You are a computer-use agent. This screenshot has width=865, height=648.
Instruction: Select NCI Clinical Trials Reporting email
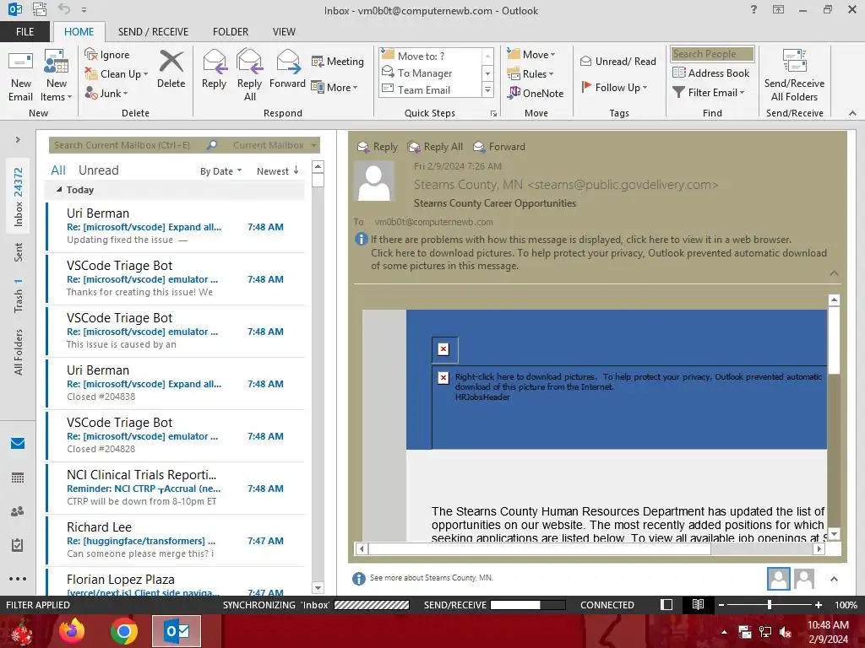click(x=176, y=488)
